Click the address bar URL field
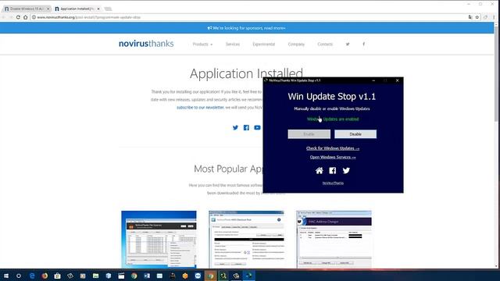 pyautogui.click(x=248, y=17)
